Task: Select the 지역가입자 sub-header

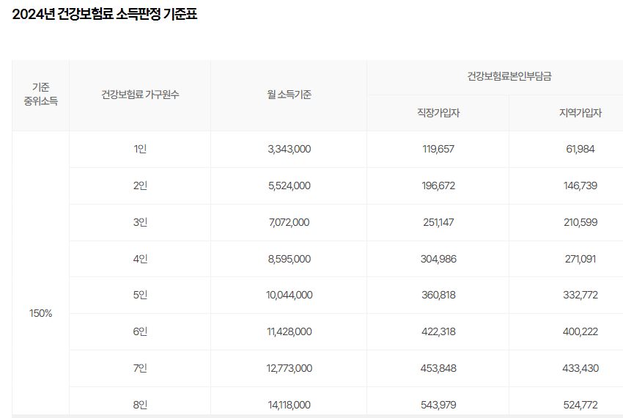Action: 580,113
